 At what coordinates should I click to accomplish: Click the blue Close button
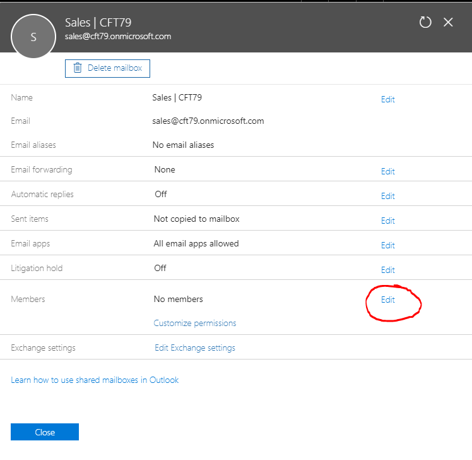click(45, 432)
